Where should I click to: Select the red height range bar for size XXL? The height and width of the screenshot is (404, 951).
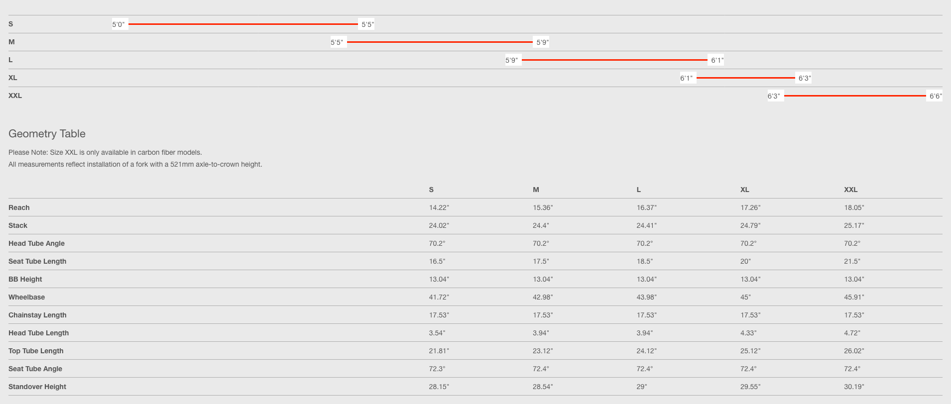pos(854,96)
